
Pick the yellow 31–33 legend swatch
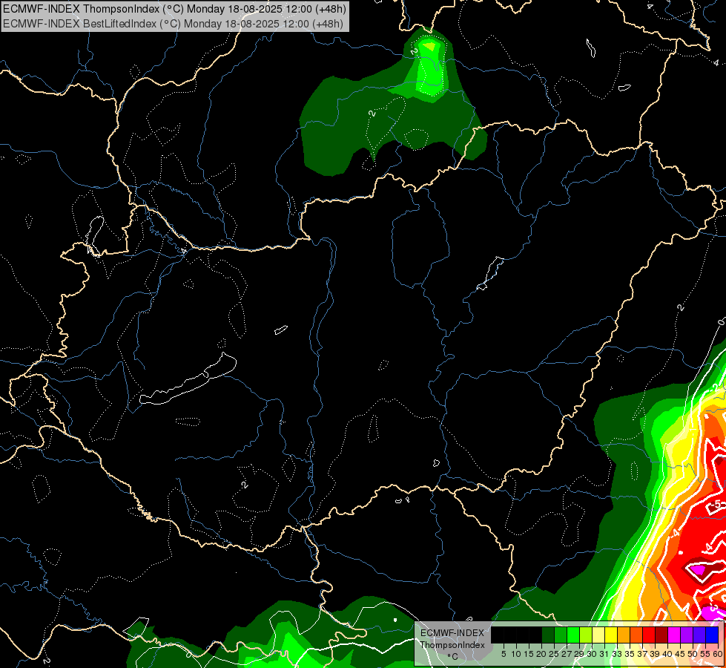click(x=611, y=635)
